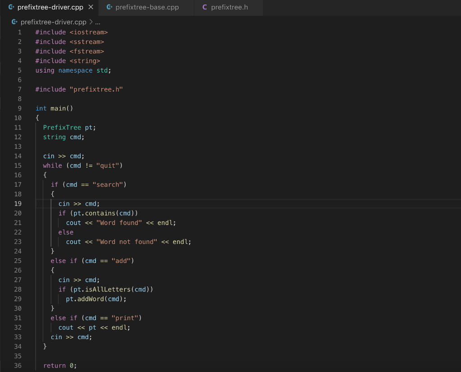Expand the breadcrumb ellipsis symbol list
Image resolution: width=461 pixels, height=372 pixels.
coord(98,23)
